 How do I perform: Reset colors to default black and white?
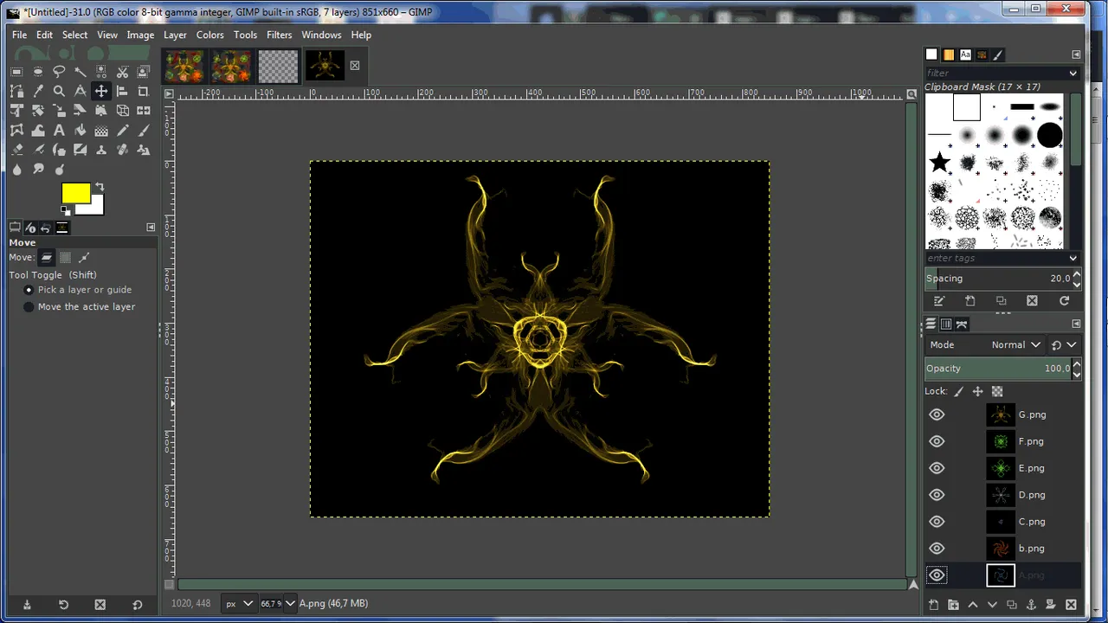pyautogui.click(x=66, y=209)
